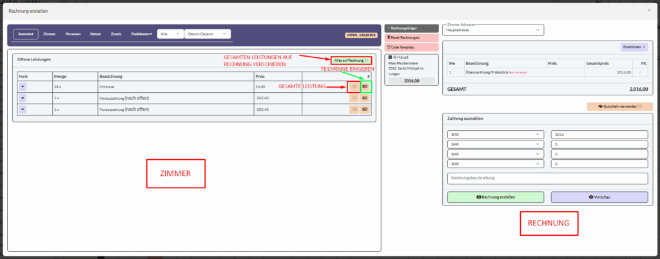Close the Rechnung erstellen dialog

click(648, 11)
